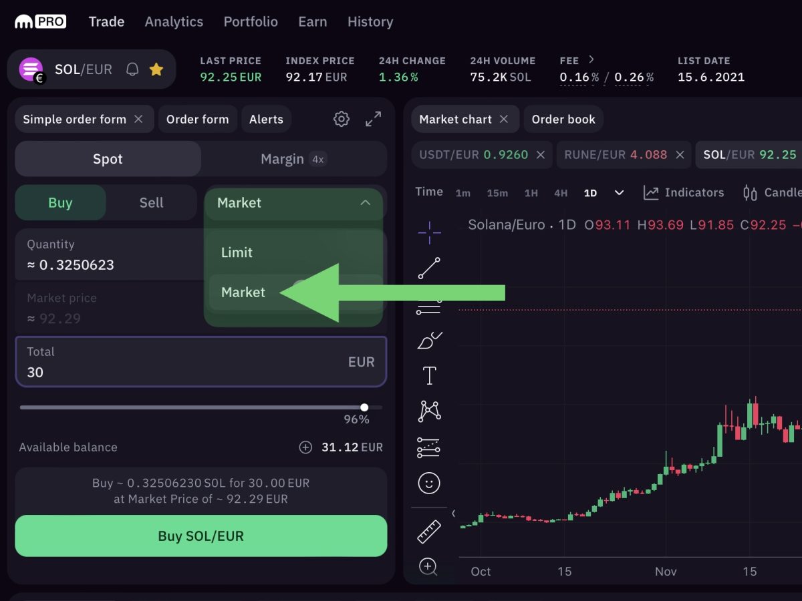Image resolution: width=802 pixels, height=601 pixels.
Task: Set chart interval to 1H
Action: tap(531, 193)
